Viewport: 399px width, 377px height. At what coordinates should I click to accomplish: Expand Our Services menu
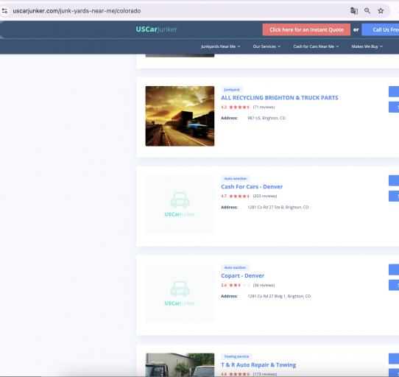pyautogui.click(x=266, y=46)
